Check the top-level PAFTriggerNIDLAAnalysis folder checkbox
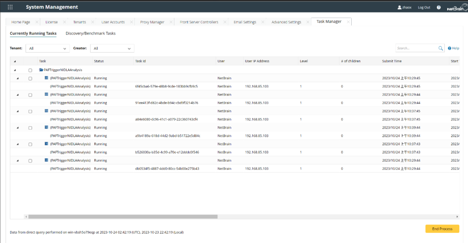This screenshot has width=468, height=243. (x=30, y=70)
